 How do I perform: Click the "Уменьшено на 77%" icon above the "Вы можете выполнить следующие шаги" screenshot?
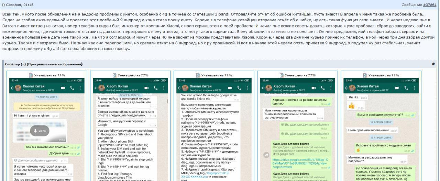click(198, 75)
